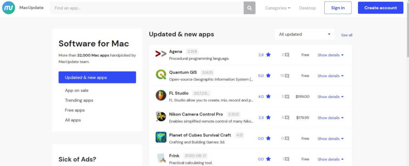Open the Planet of Cubes icon

[161, 137]
